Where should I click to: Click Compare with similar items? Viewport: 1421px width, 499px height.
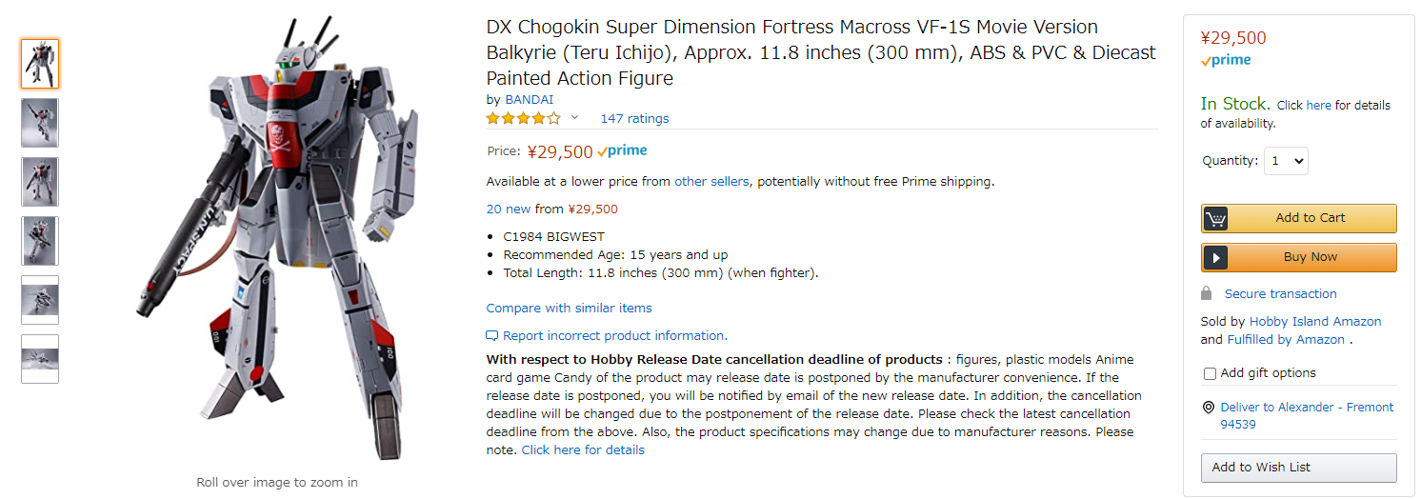[x=569, y=308]
